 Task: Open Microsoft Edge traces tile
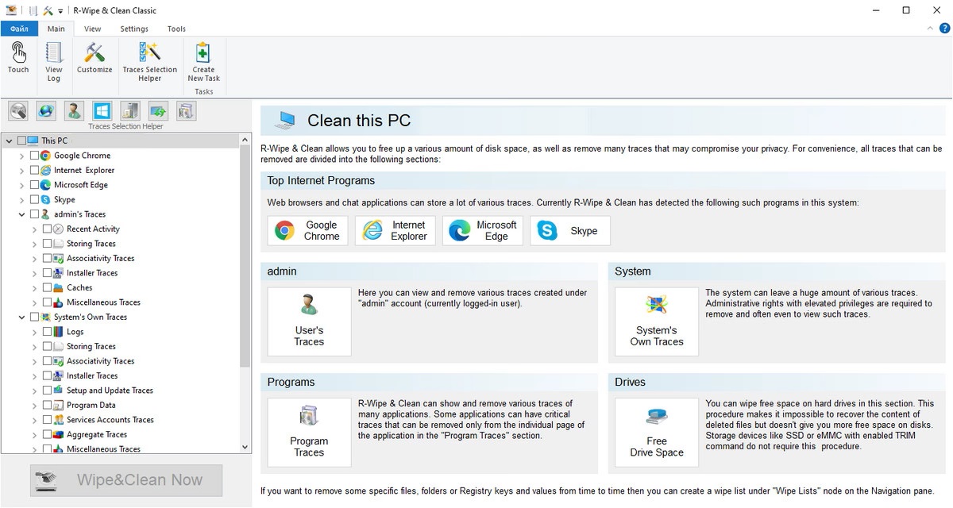click(482, 231)
